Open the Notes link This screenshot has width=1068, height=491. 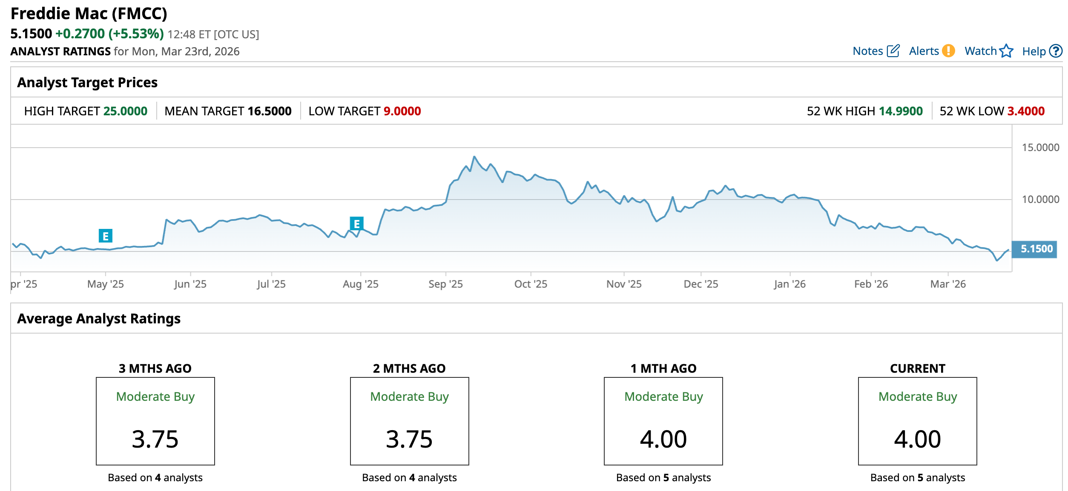[x=867, y=51]
